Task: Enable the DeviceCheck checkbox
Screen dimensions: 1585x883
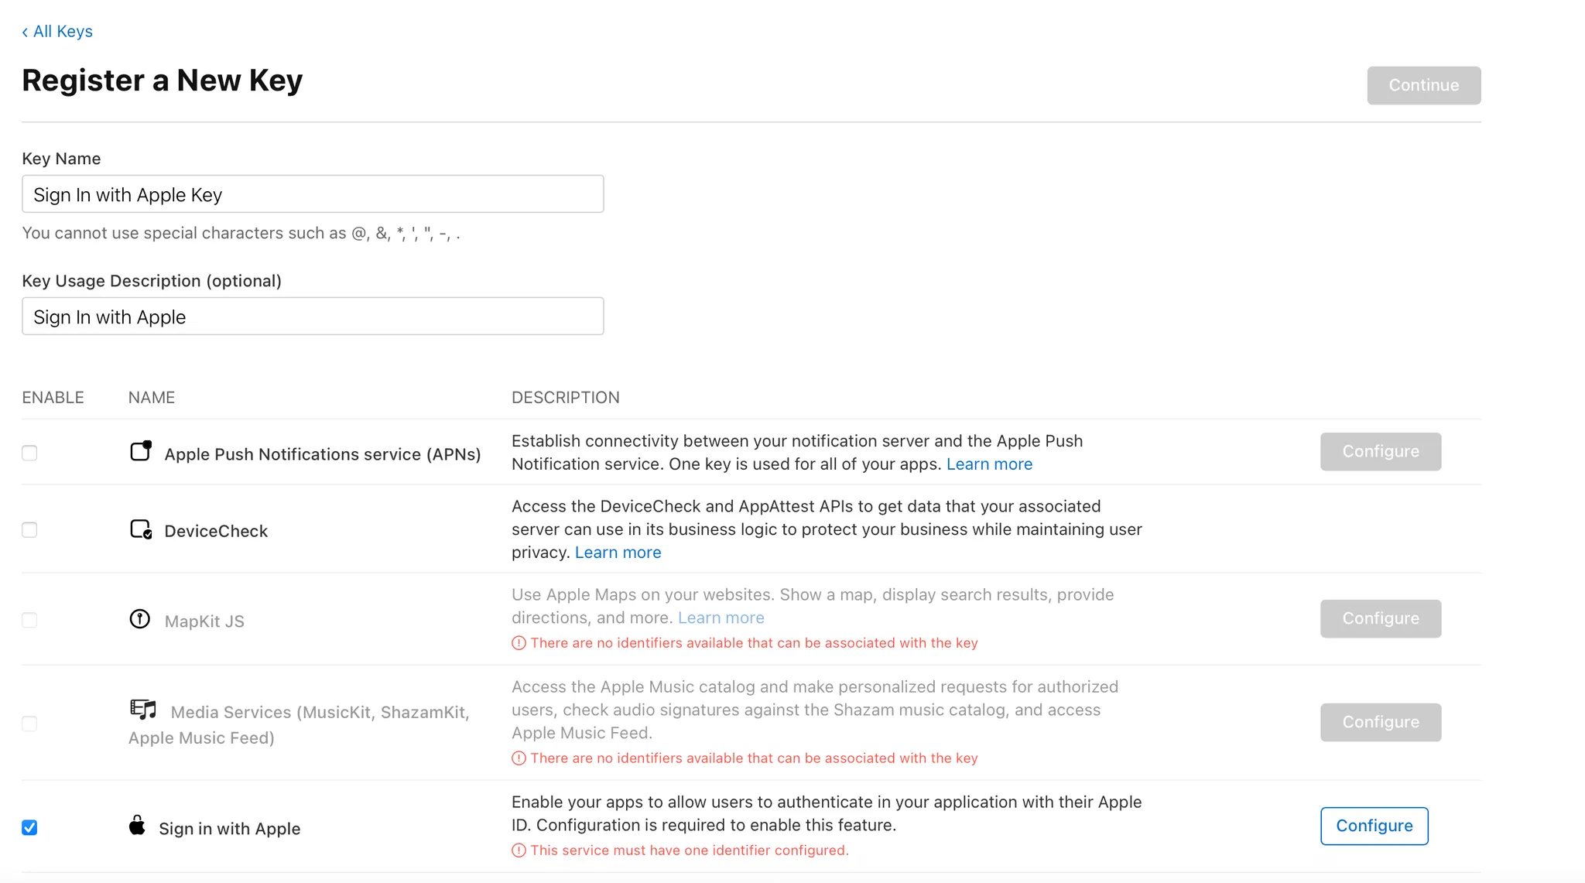Action: click(x=29, y=530)
